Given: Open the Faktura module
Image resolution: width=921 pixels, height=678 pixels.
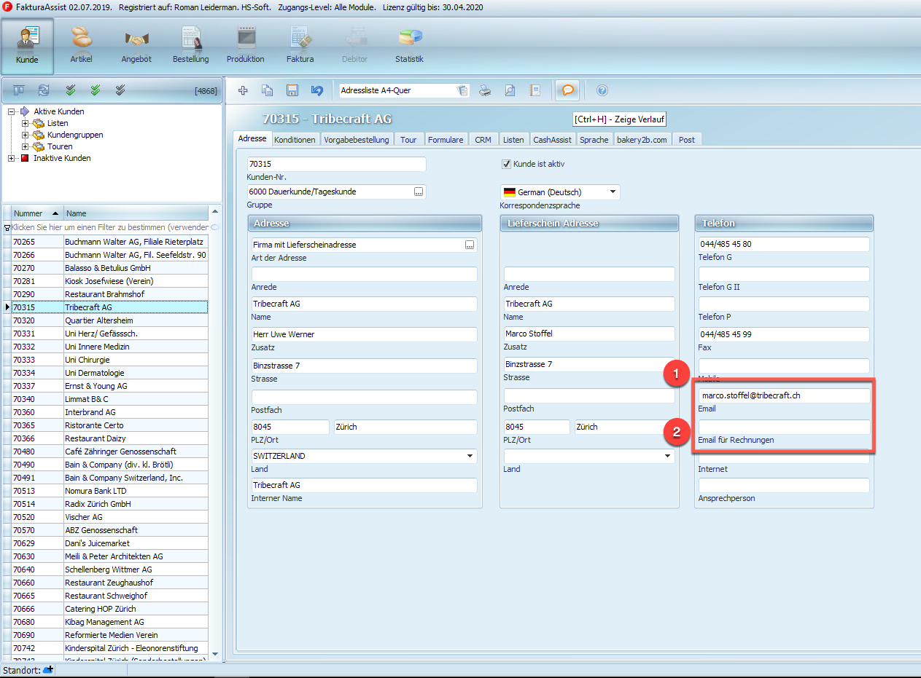Looking at the screenshot, I should pyautogui.click(x=300, y=46).
